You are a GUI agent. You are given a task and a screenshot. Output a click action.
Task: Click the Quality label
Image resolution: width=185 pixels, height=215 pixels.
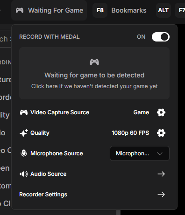pyautogui.click(x=40, y=133)
